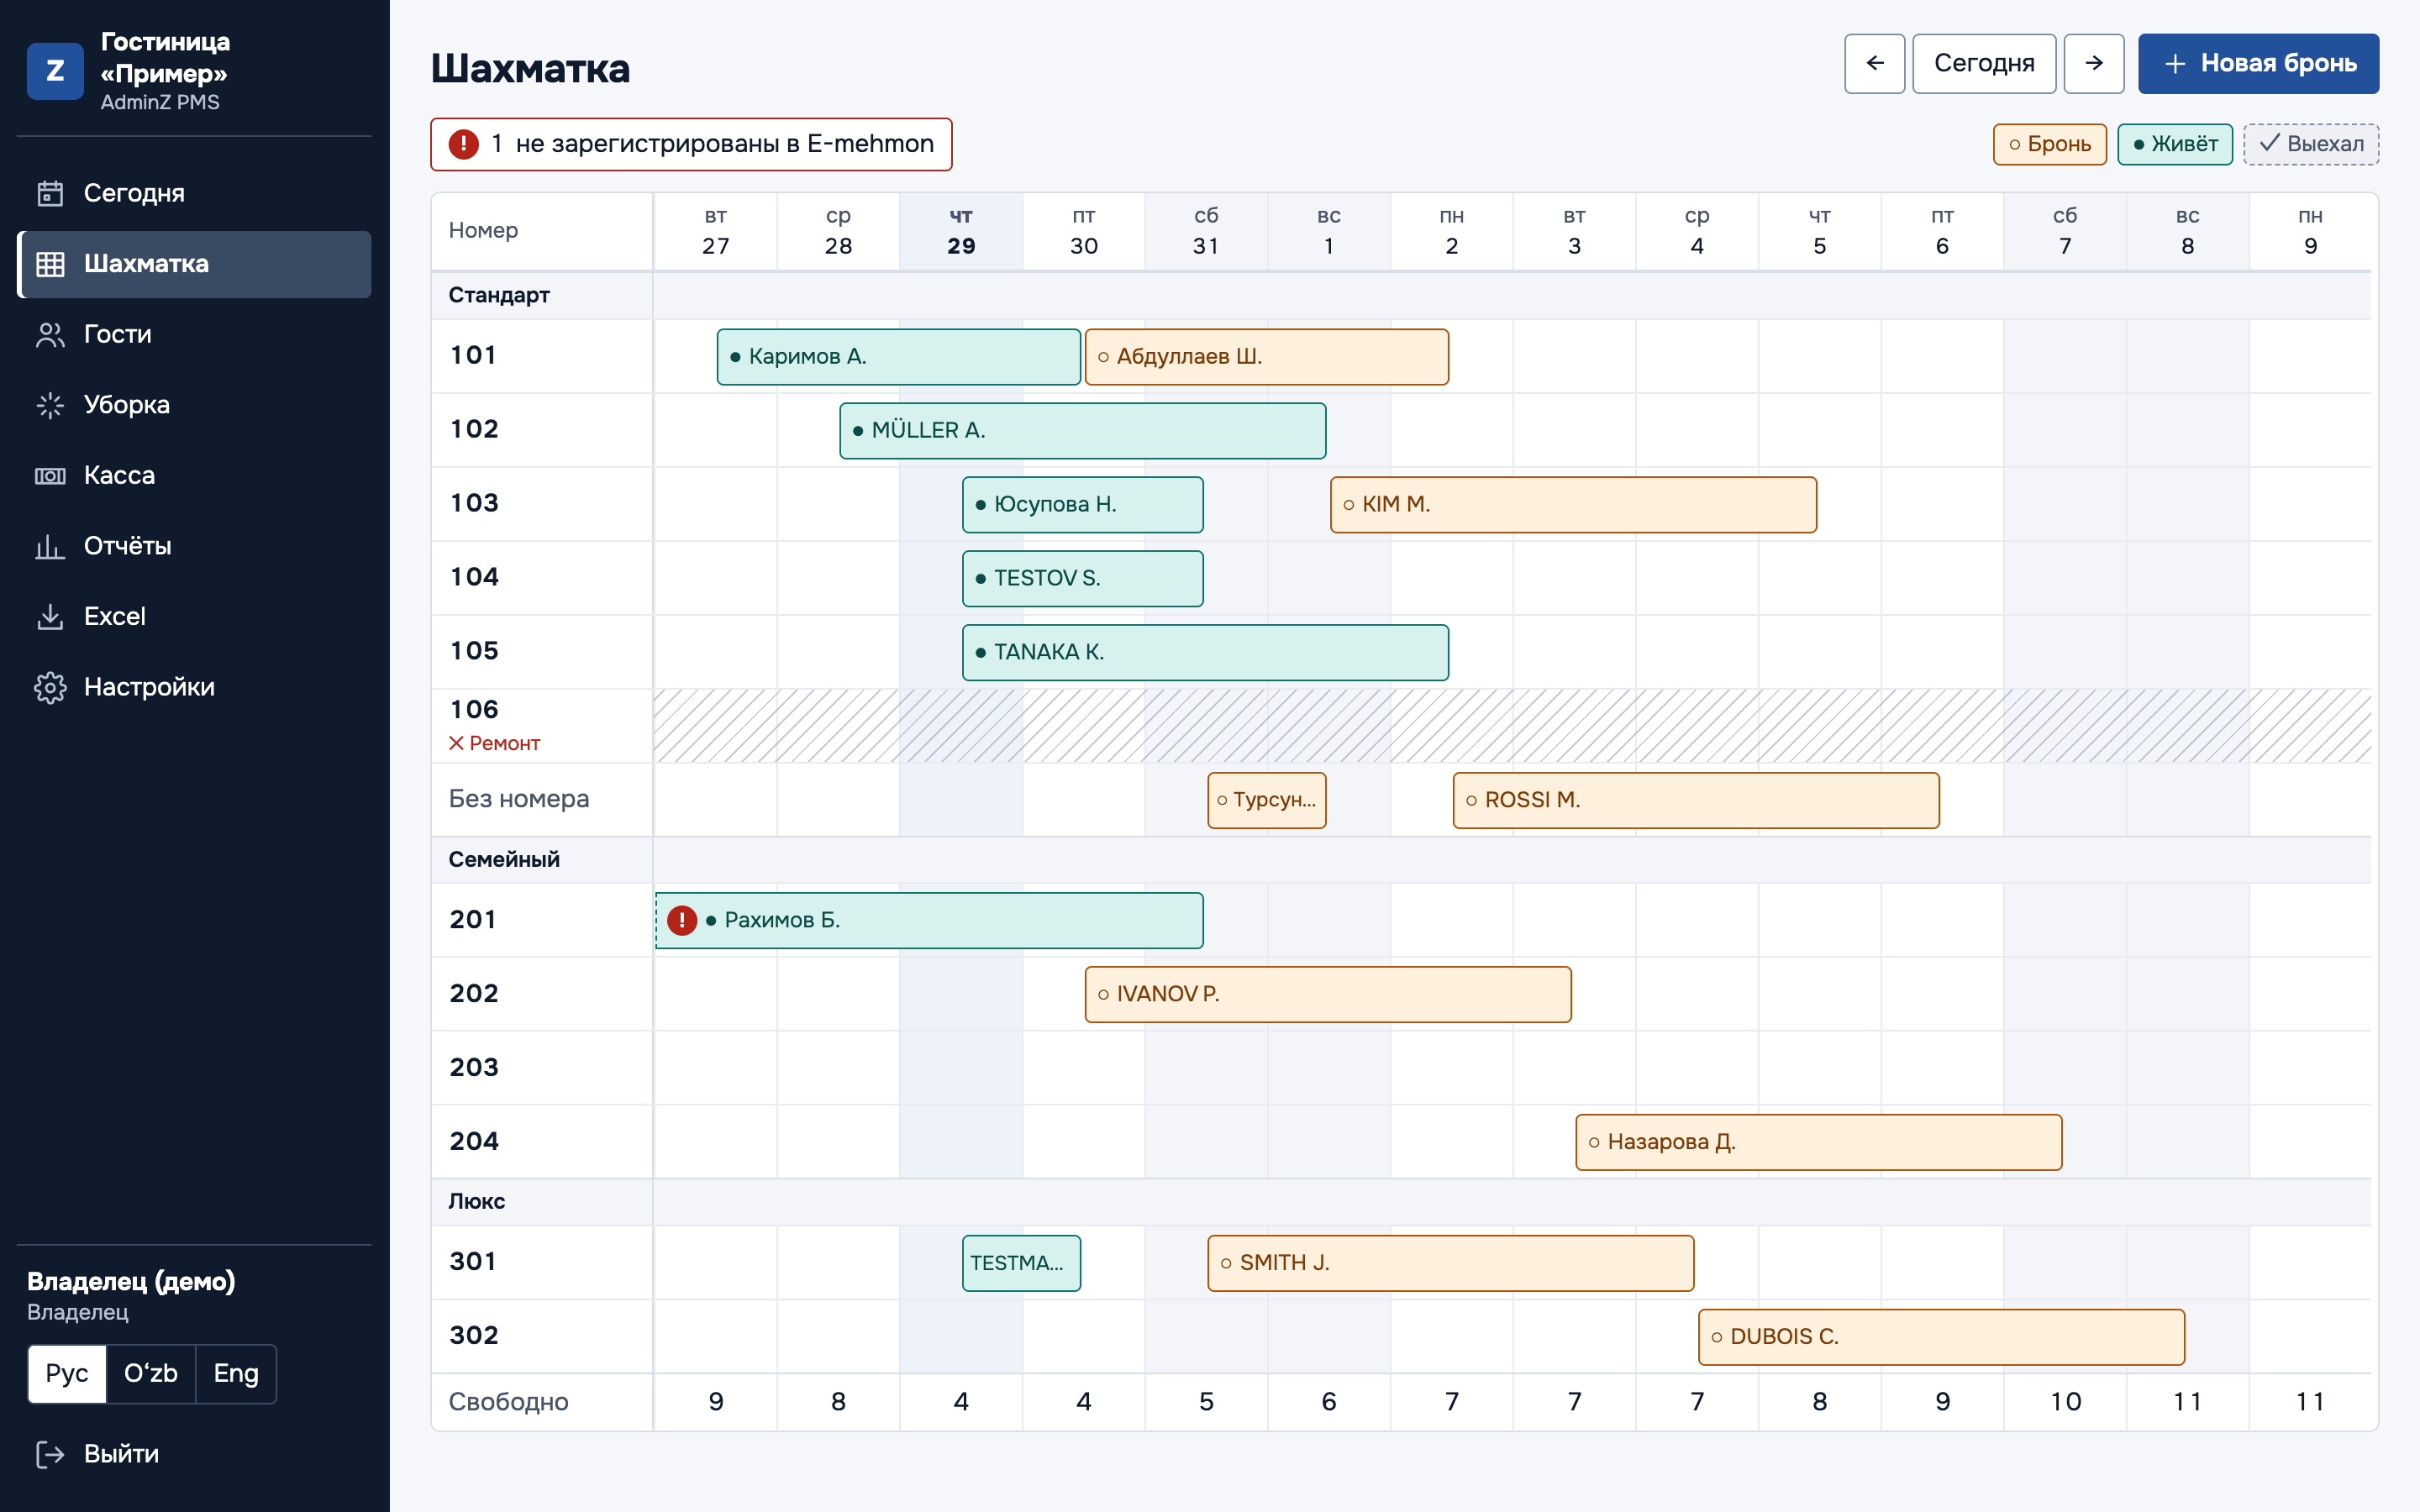Click the Excel download icon
Viewport: 2420px width, 1512px height.
[50, 616]
